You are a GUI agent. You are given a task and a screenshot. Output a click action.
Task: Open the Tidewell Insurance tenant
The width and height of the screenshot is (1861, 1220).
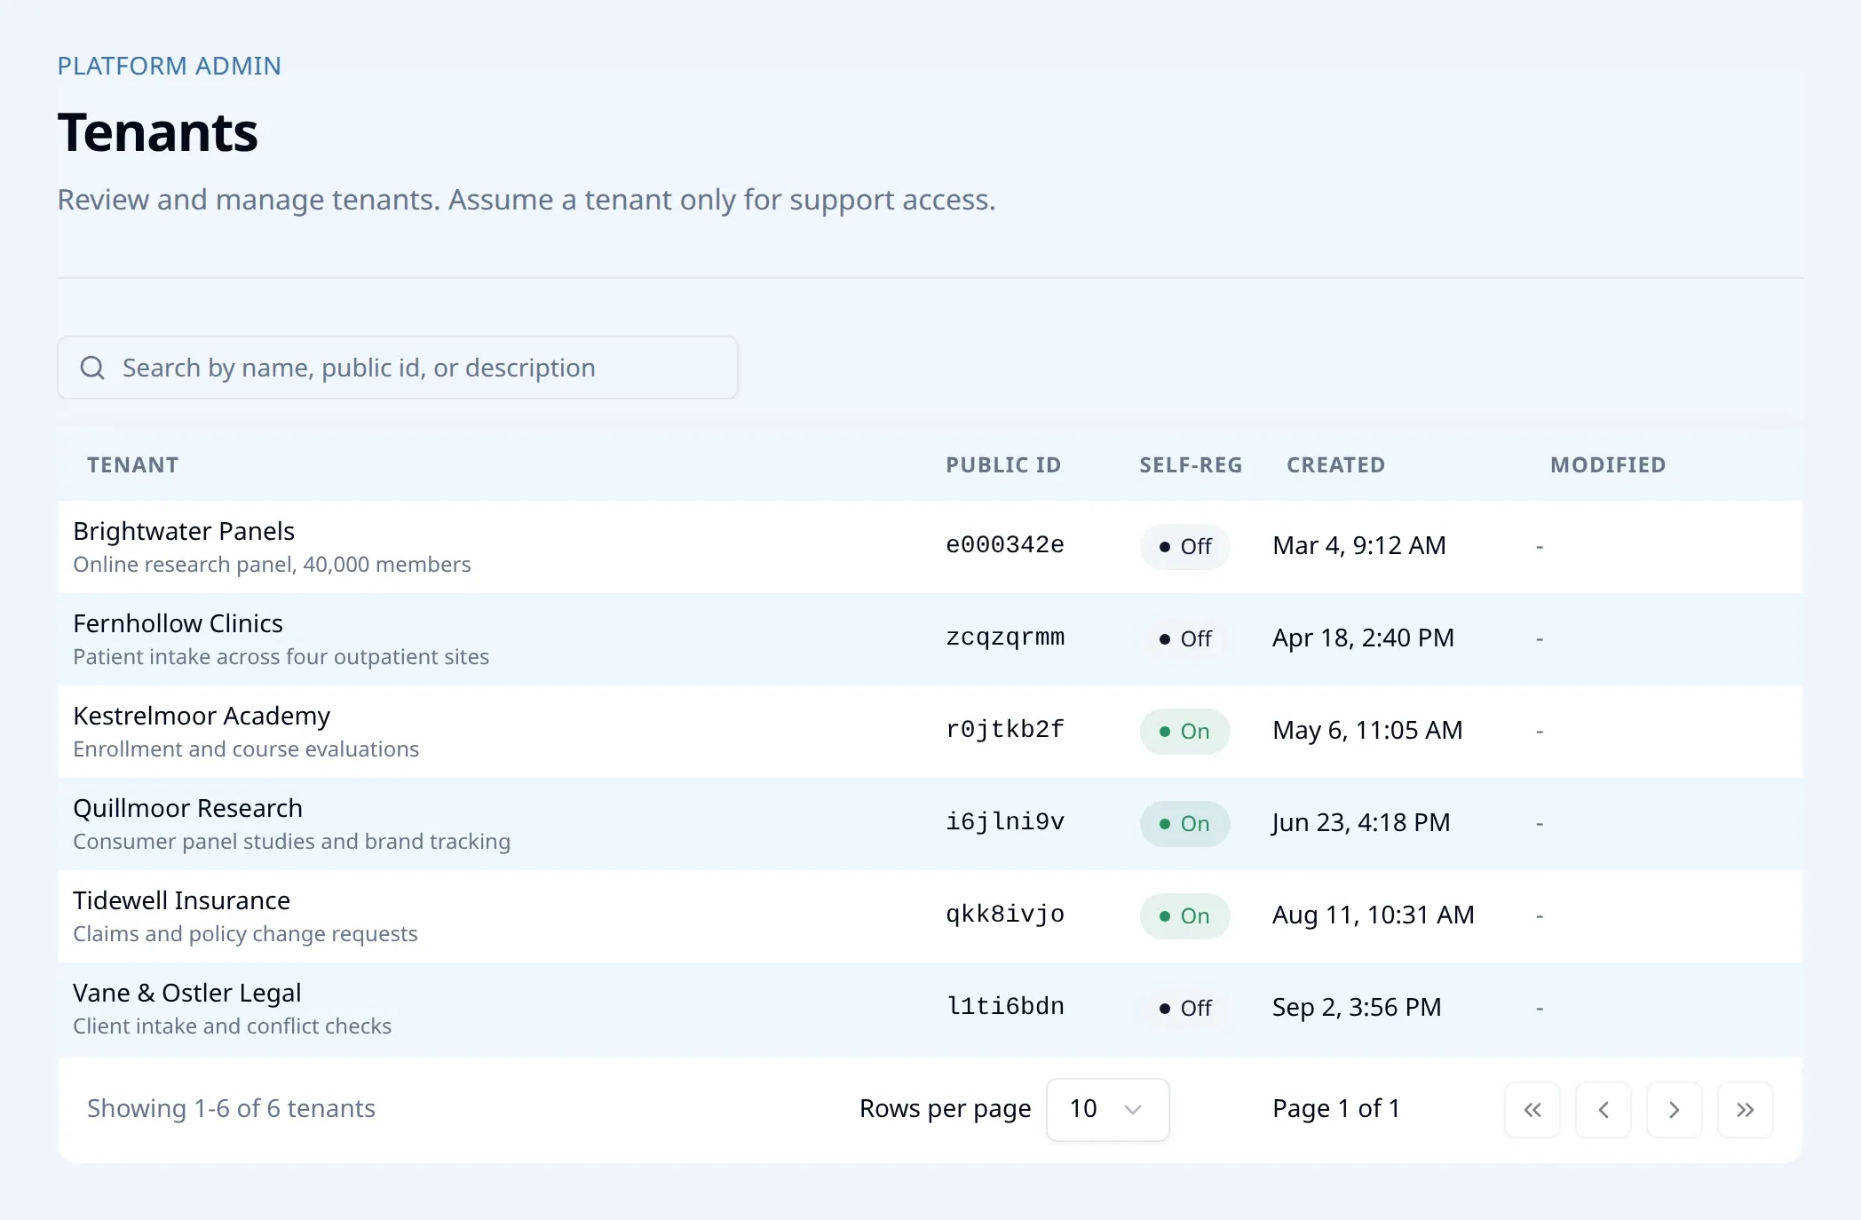pos(181,900)
